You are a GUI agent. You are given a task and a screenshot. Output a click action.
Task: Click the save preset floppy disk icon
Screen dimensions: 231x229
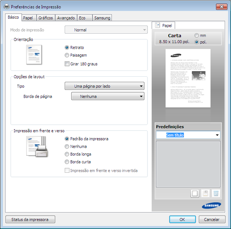[205, 193]
